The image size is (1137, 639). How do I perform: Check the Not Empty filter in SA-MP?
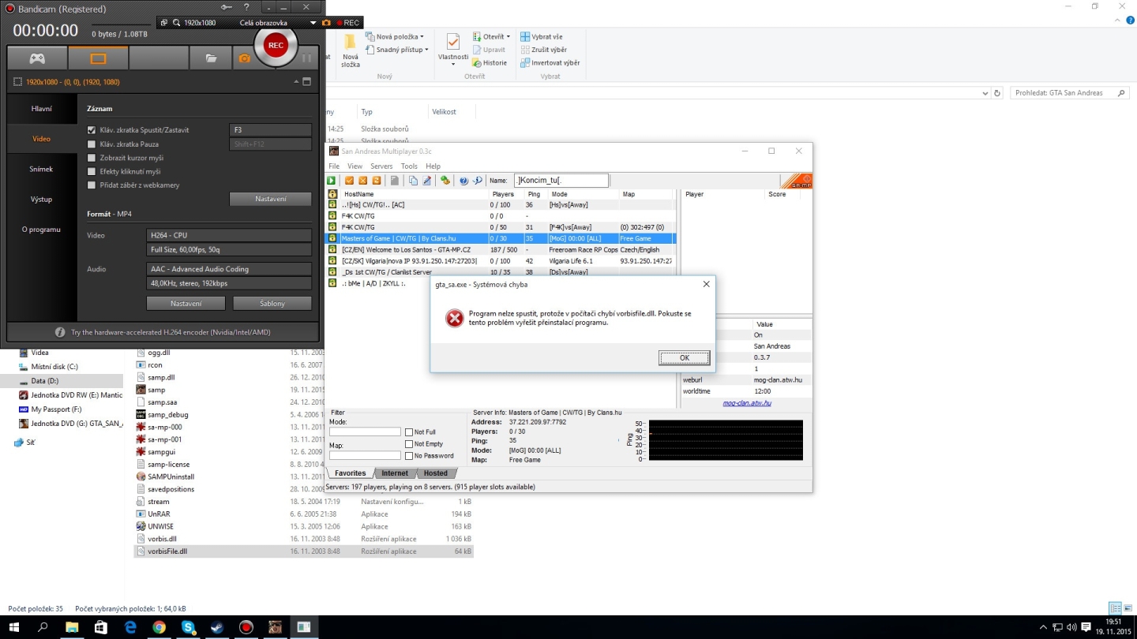pos(409,444)
